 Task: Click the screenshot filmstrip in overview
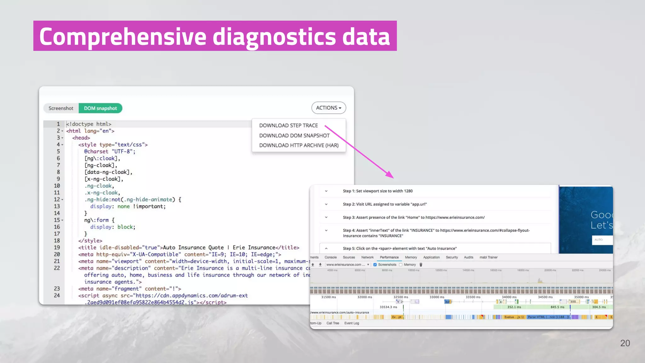pos(461,290)
